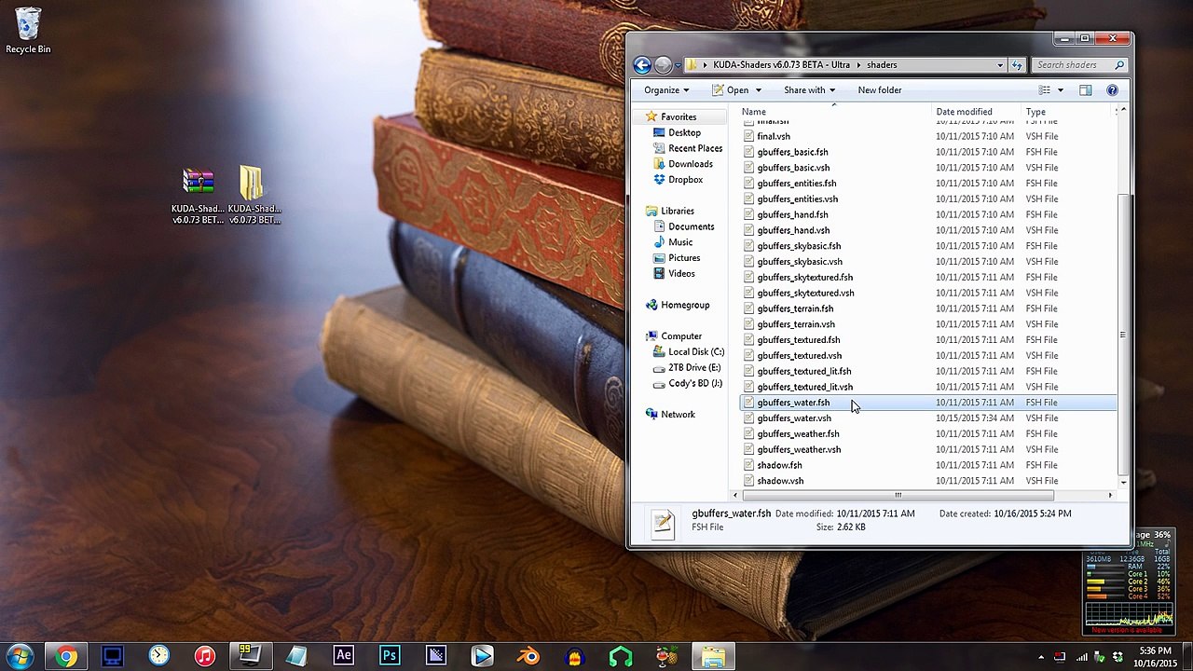This screenshot has width=1193, height=671.
Task: Open the Share with menu
Action: pos(809,90)
